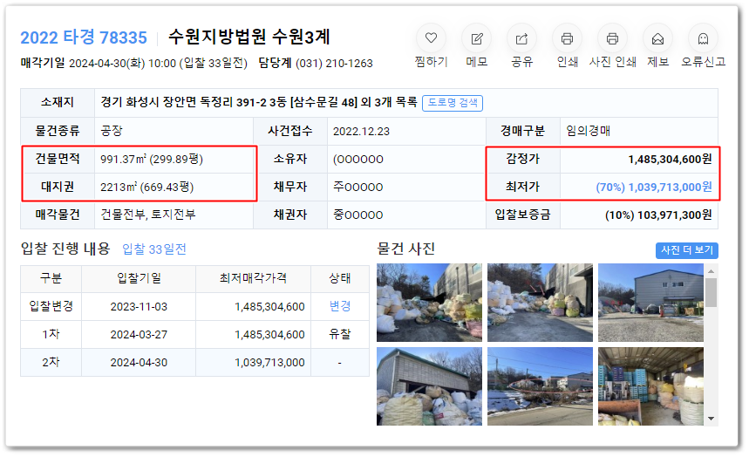
Task: Click the 담당계 phone number (031) 210-1263
Action: click(334, 63)
